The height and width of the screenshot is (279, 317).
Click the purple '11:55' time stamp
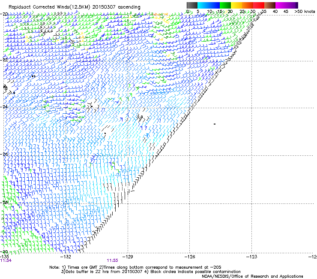pyautogui.click(x=112, y=261)
